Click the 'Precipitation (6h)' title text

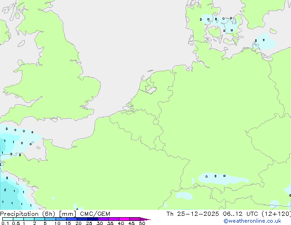point(28,214)
